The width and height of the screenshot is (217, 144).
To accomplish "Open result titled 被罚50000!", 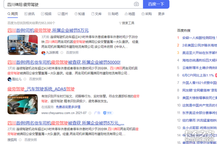I will pyautogui.click(x=64, y=62).
